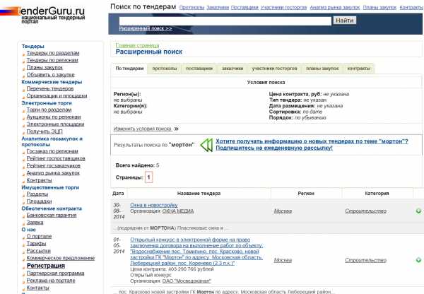The image size is (424, 294).
Task: Click Строительство category in second result row
Action: pyautogui.click(x=365, y=260)
